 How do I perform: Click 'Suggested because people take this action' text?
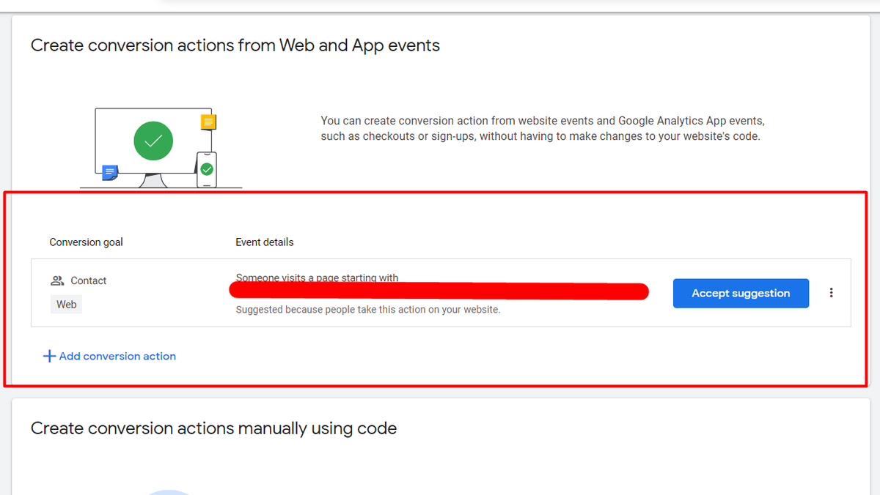(368, 310)
